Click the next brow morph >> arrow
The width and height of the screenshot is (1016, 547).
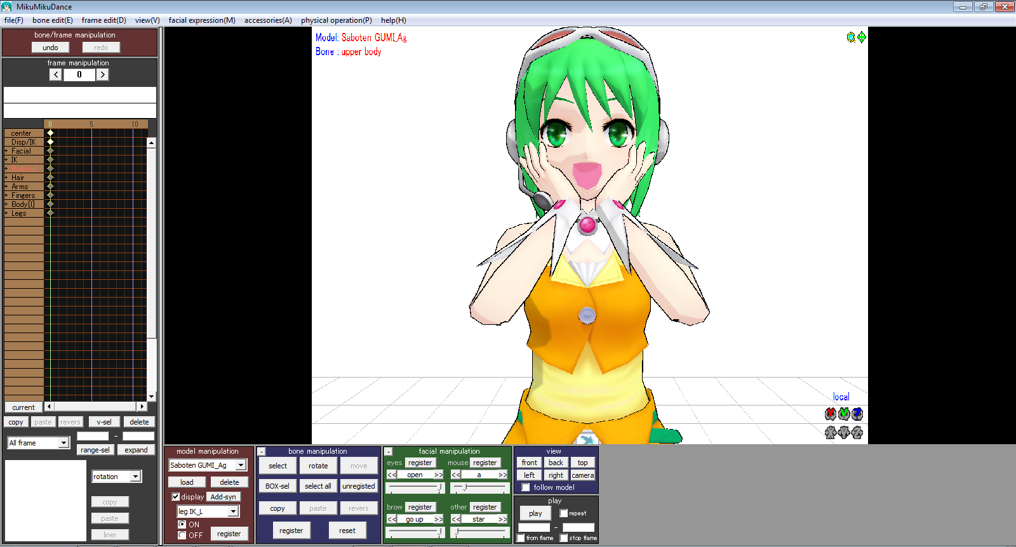[439, 519]
